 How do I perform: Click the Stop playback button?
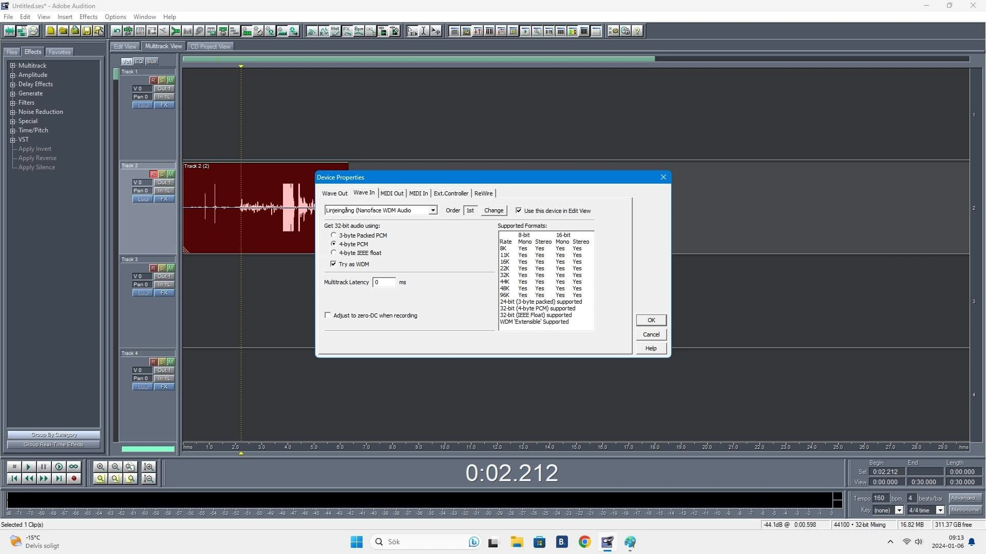(x=14, y=467)
